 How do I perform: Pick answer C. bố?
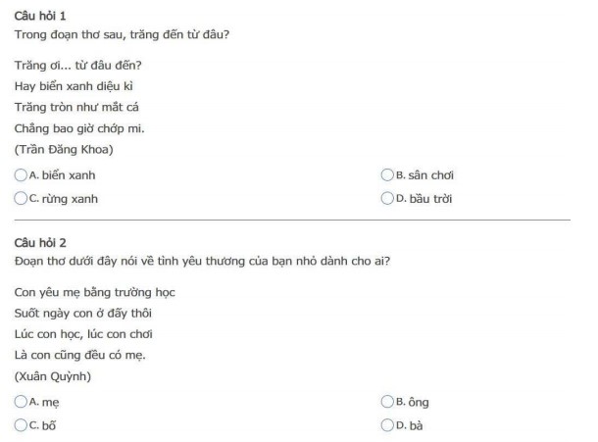point(22,424)
